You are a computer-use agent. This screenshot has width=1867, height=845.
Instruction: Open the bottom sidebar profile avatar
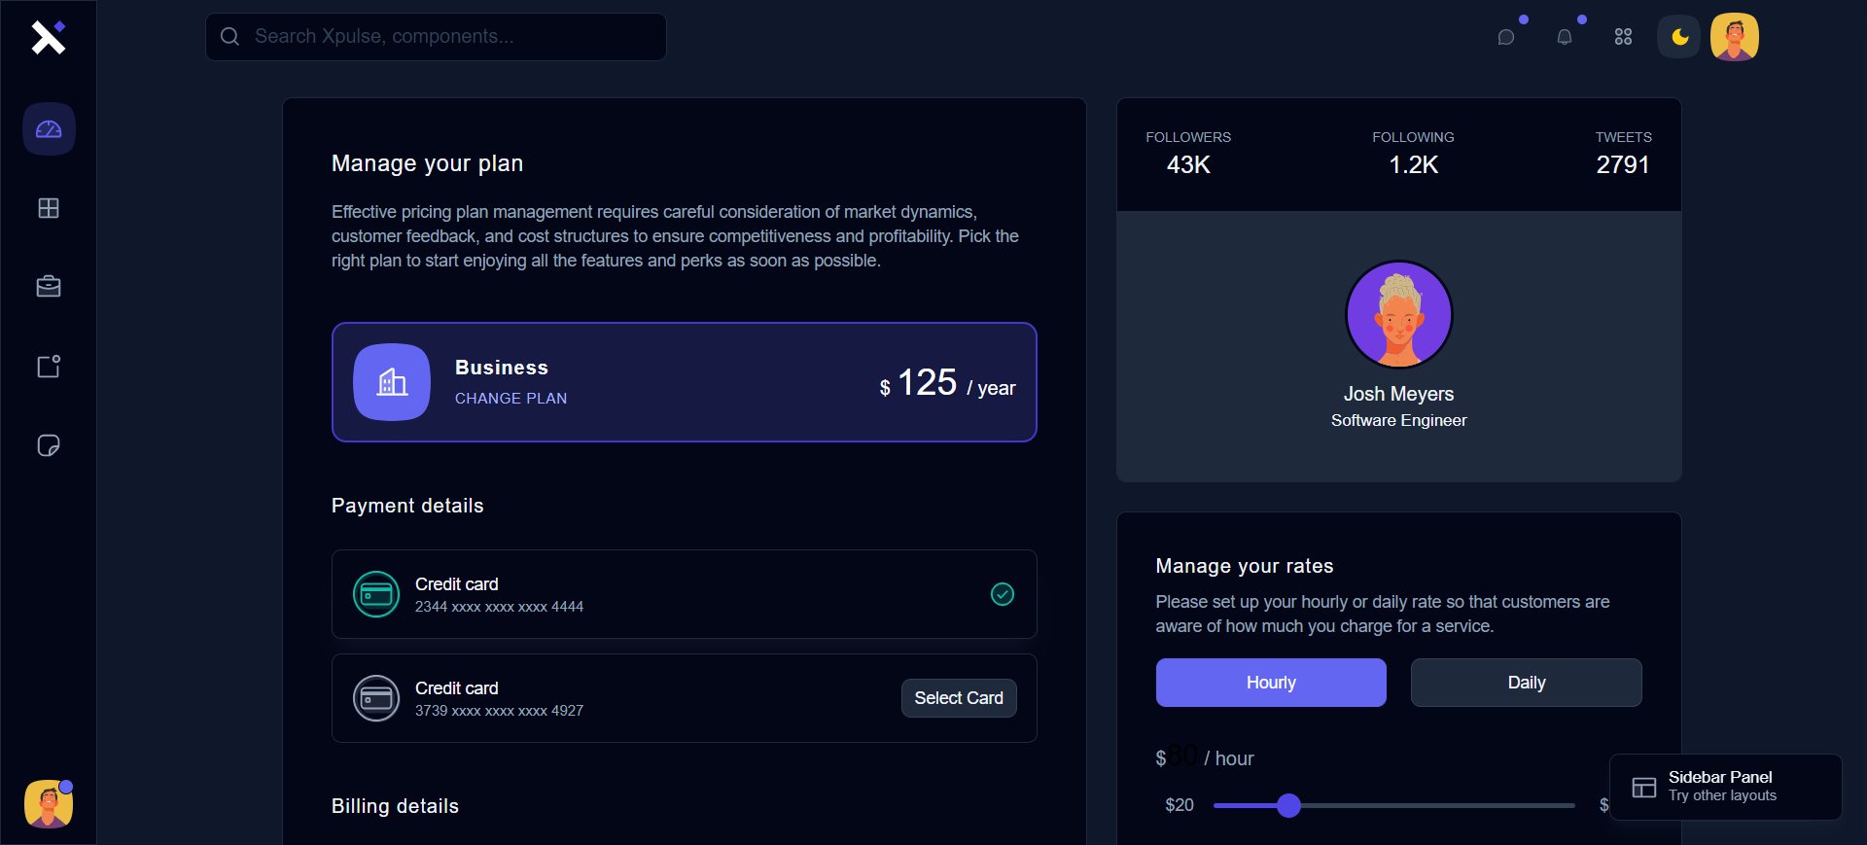(x=49, y=804)
